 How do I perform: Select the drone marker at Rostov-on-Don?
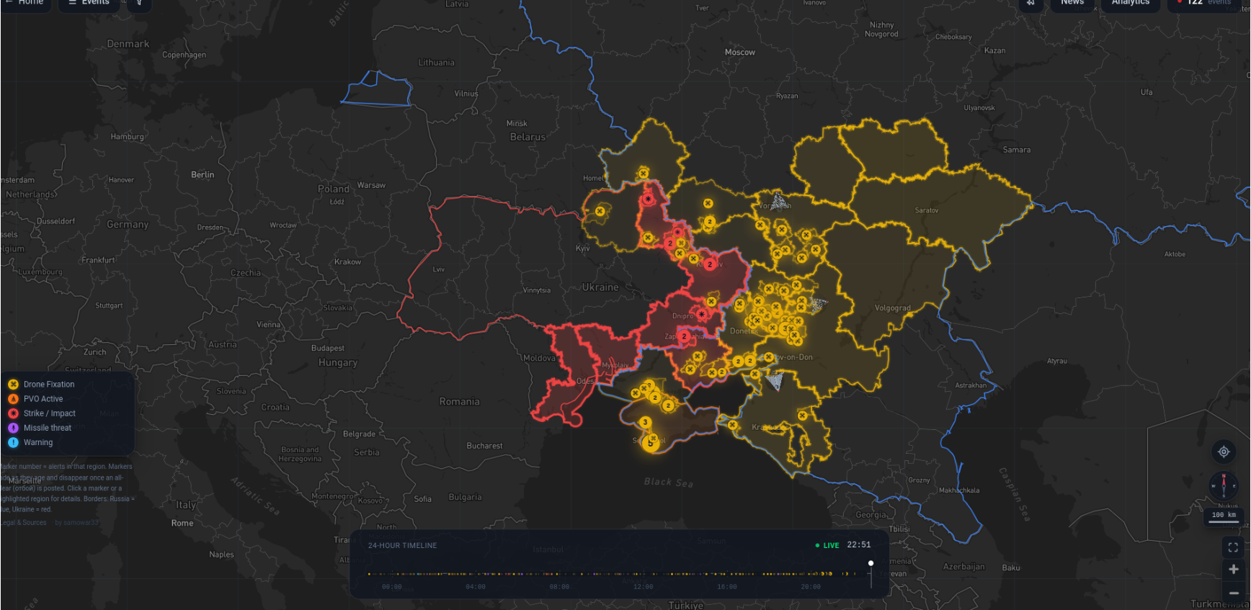pos(769,357)
